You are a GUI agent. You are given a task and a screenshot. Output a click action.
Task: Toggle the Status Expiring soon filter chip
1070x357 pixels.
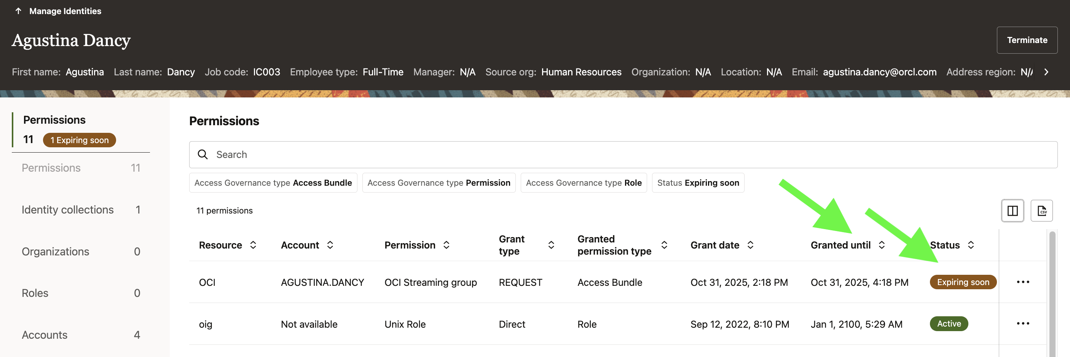(698, 183)
